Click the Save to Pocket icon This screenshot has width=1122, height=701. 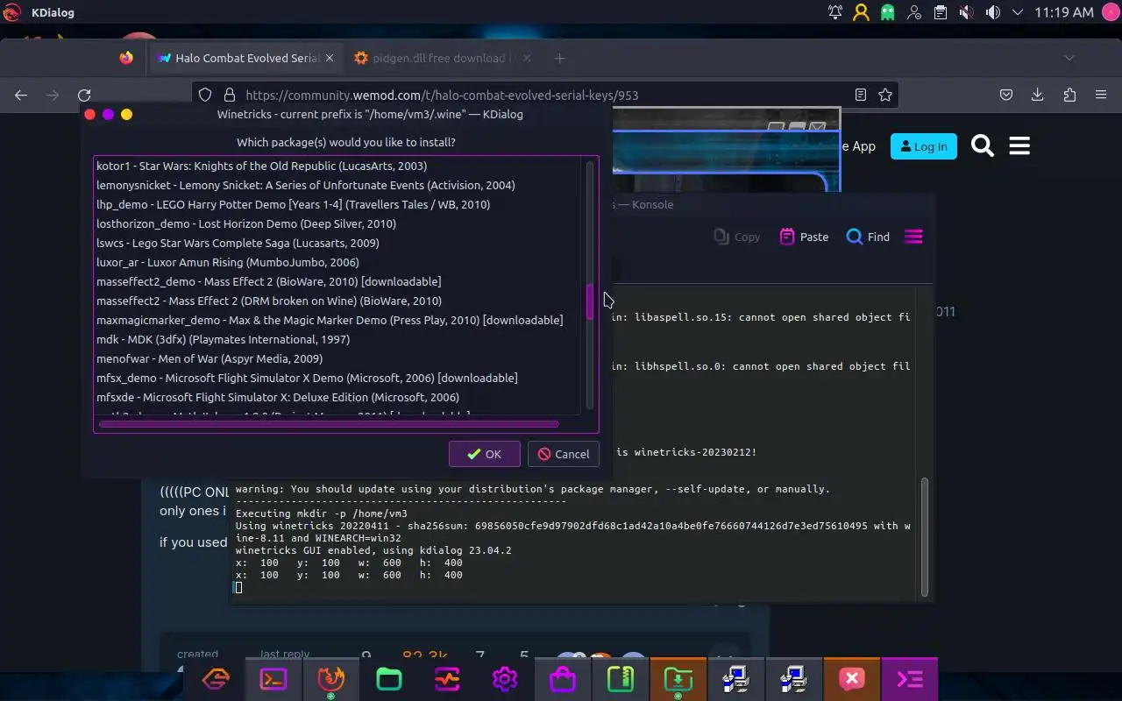pos(1006,95)
